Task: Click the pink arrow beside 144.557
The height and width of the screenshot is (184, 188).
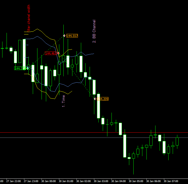Action: [64, 36]
